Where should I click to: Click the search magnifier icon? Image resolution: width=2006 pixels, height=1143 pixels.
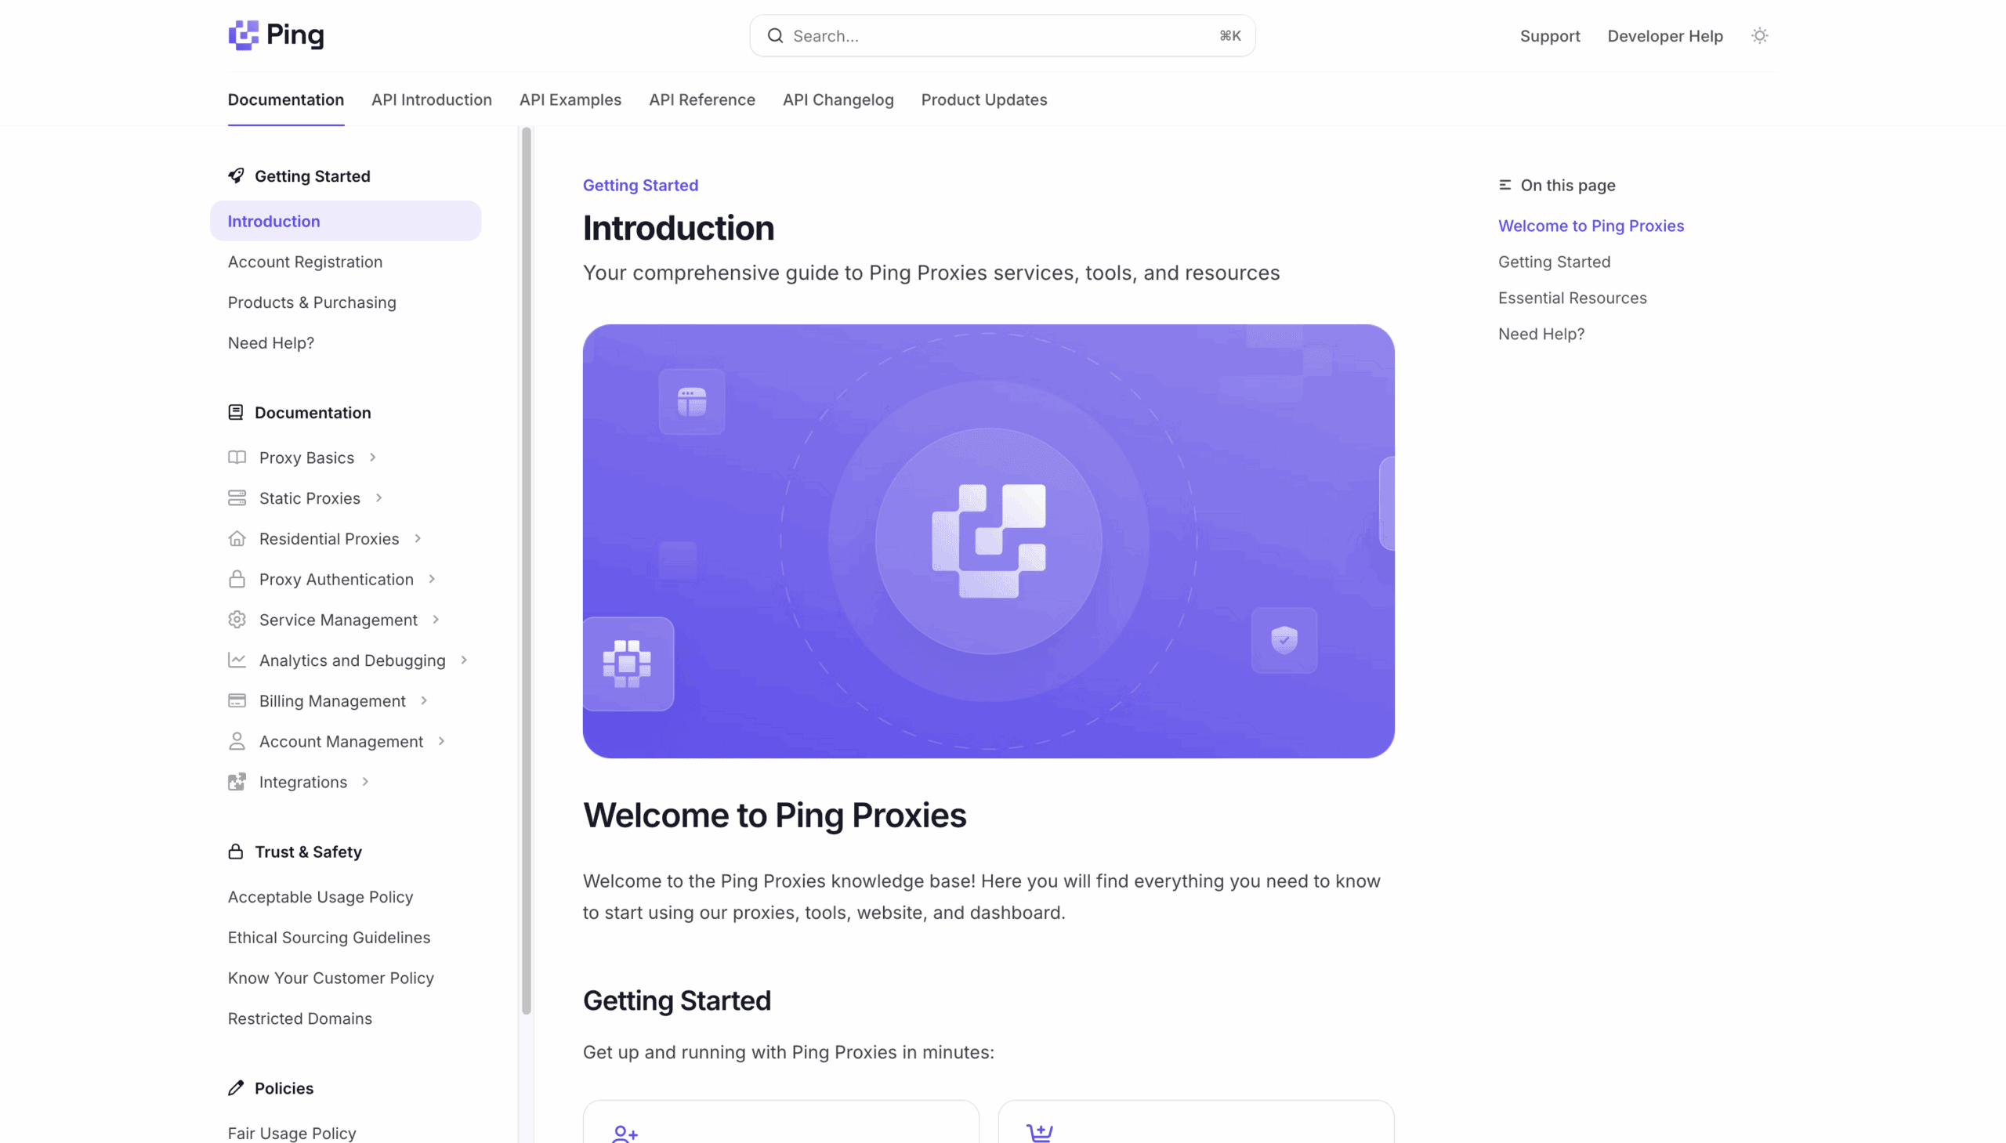[775, 36]
